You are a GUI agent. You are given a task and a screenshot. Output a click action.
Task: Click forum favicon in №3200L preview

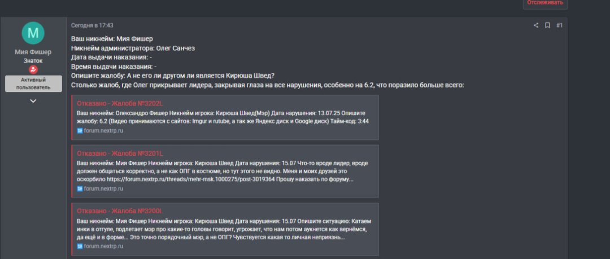80,247
